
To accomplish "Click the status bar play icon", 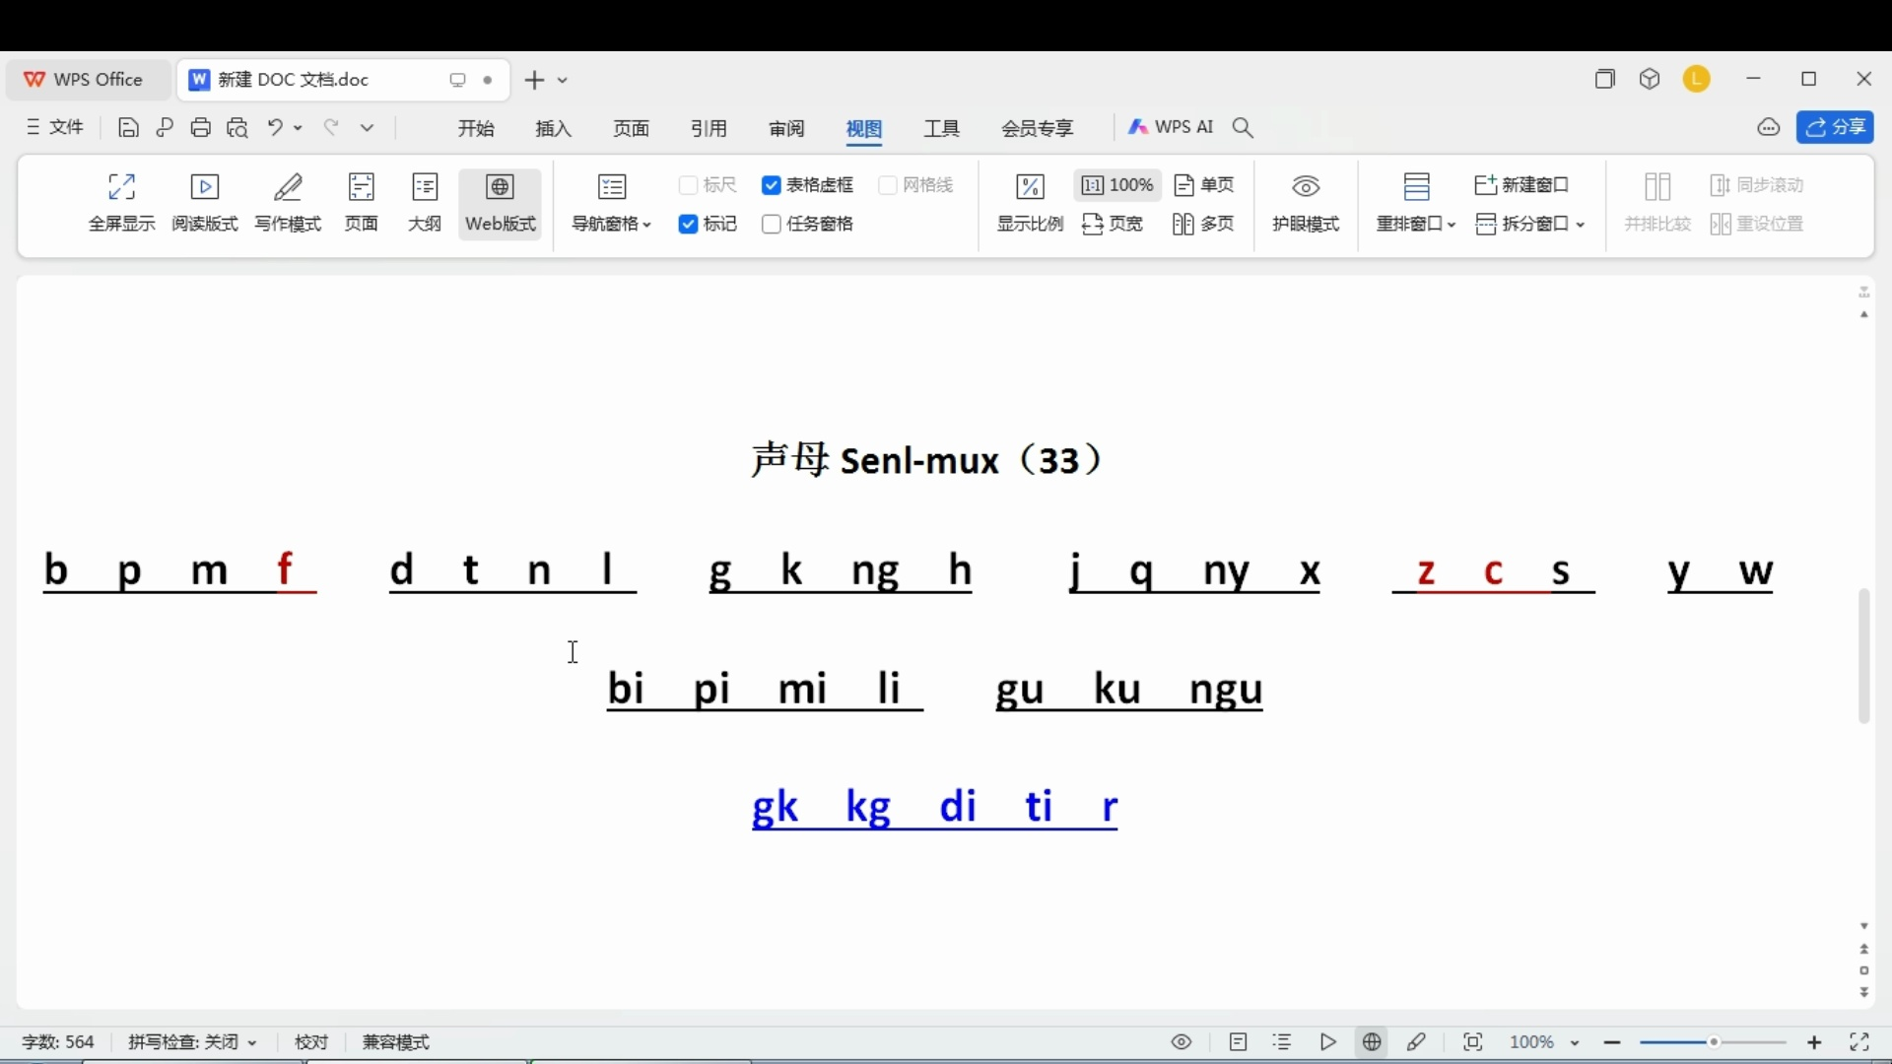I will (x=1328, y=1042).
